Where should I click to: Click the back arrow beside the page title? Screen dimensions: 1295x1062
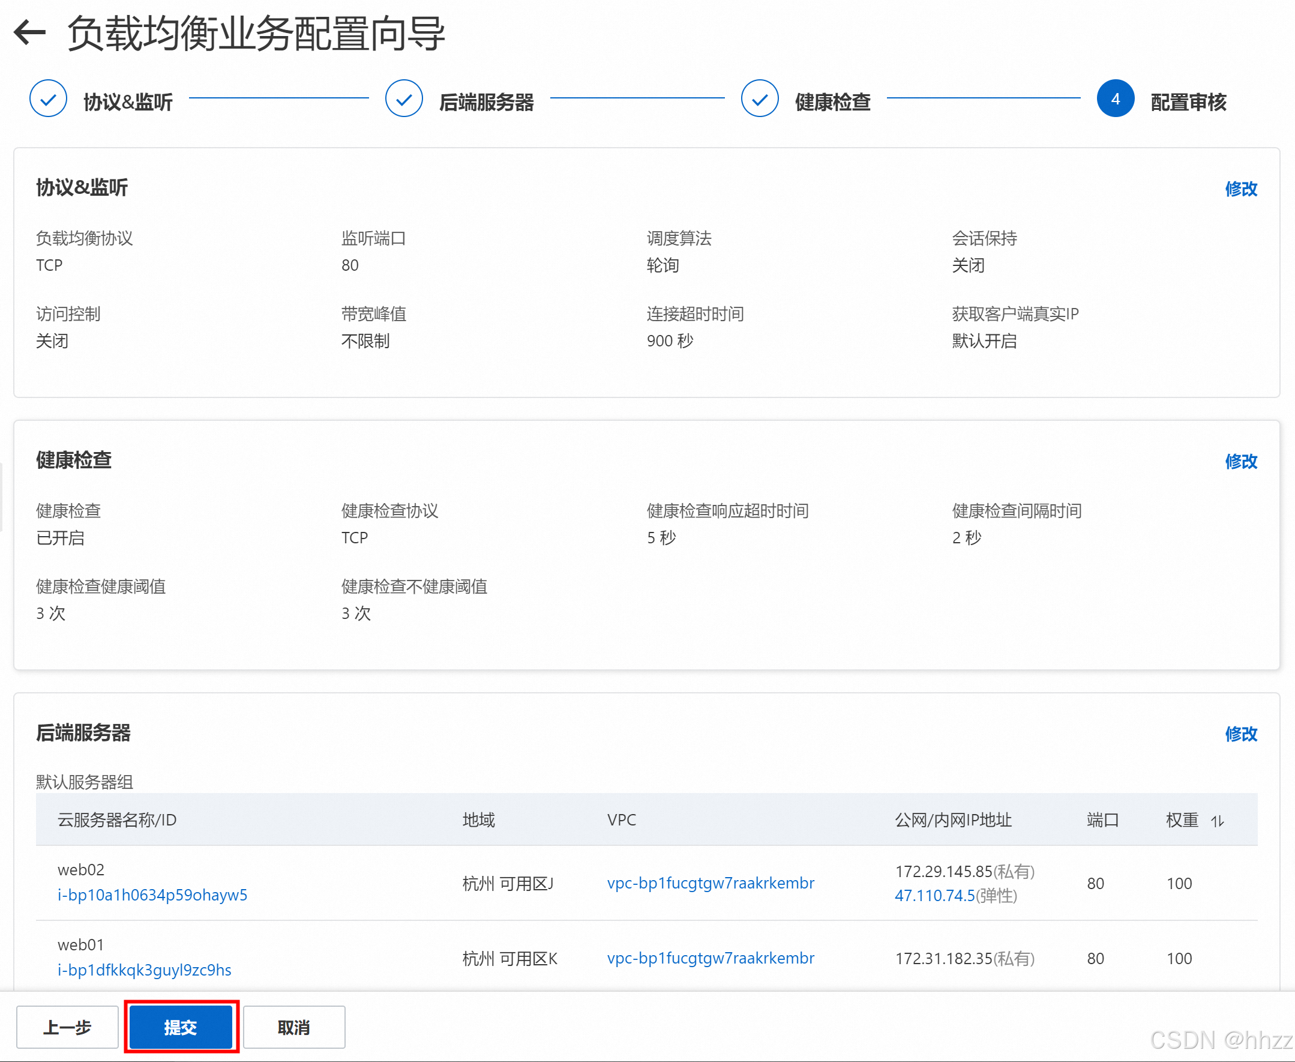(x=29, y=32)
